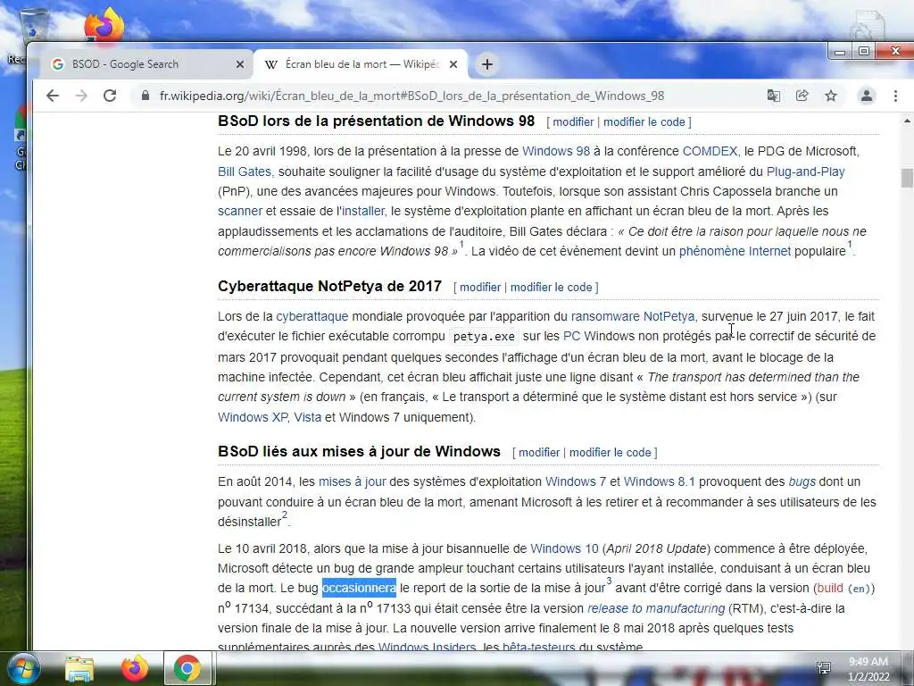
Task: Click the scrollbar up arrow
Action: pos(907,121)
